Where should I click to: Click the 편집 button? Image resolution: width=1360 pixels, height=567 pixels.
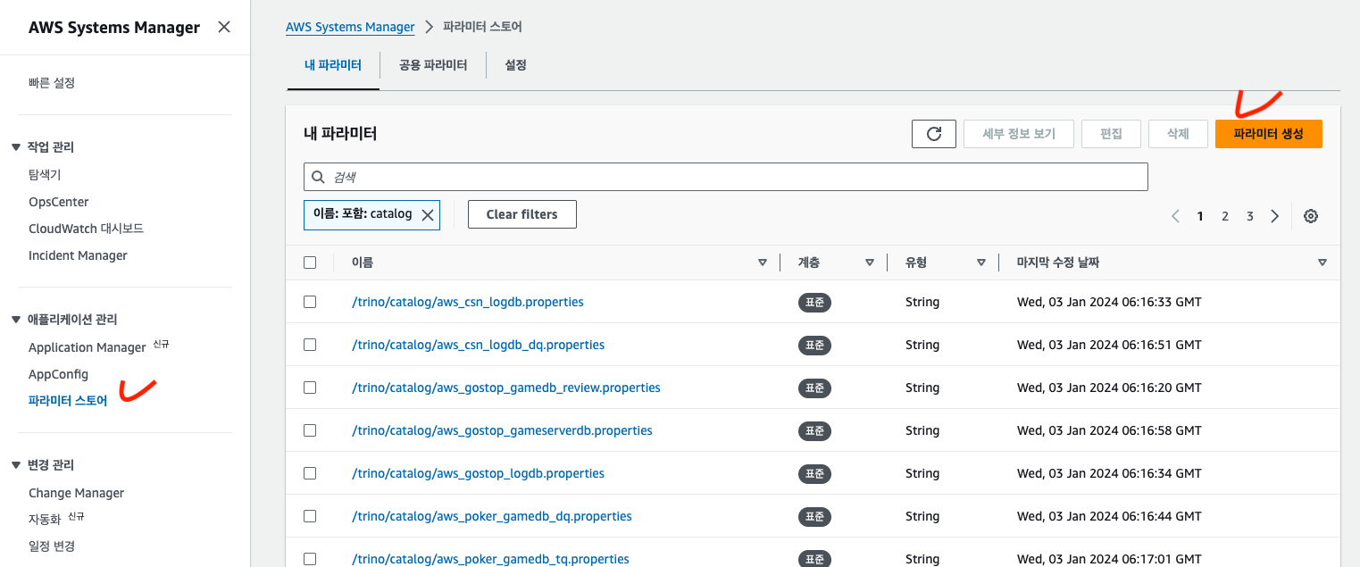(x=1111, y=134)
